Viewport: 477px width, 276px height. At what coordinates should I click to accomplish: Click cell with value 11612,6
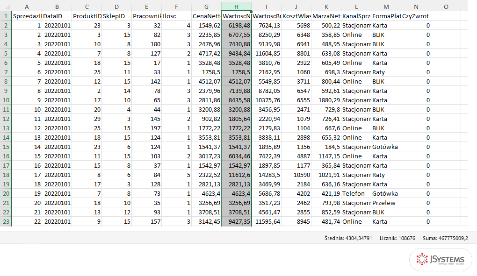(x=236, y=175)
